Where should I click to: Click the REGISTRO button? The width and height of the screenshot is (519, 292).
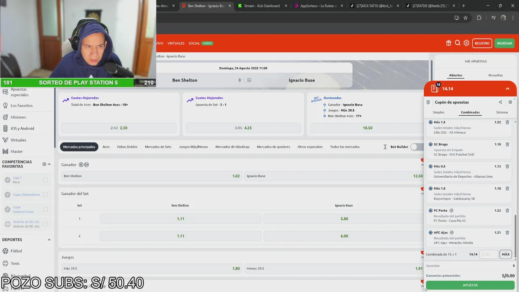tap(482, 43)
